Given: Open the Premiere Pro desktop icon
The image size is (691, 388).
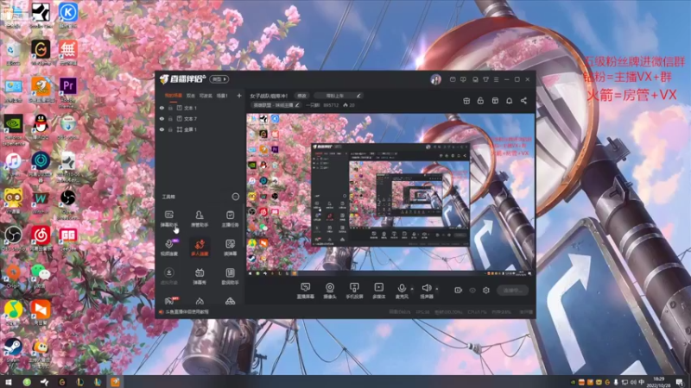Looking at the screenshot, I should 68,91.
